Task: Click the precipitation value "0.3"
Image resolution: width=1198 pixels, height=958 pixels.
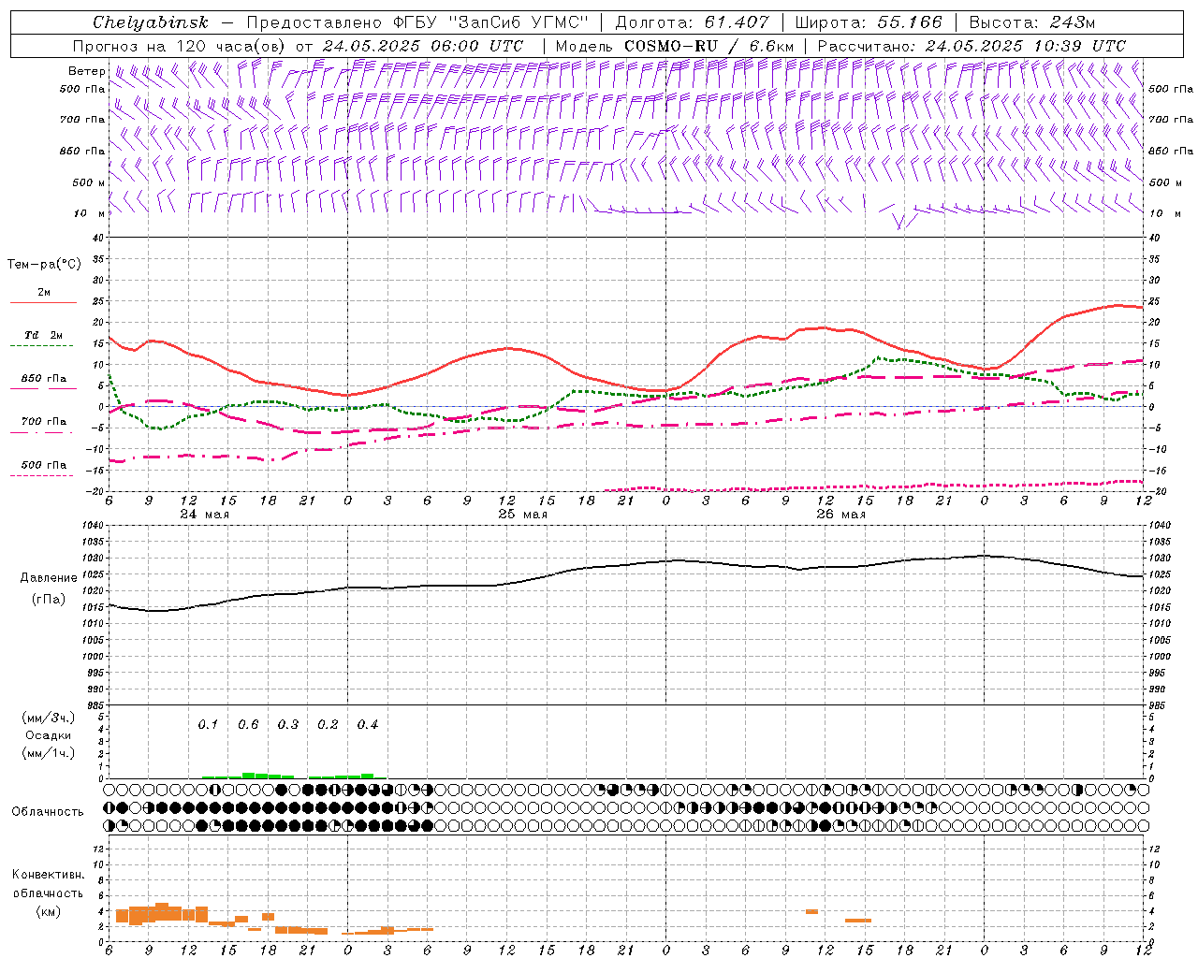Action: click(x=287, y=725)
